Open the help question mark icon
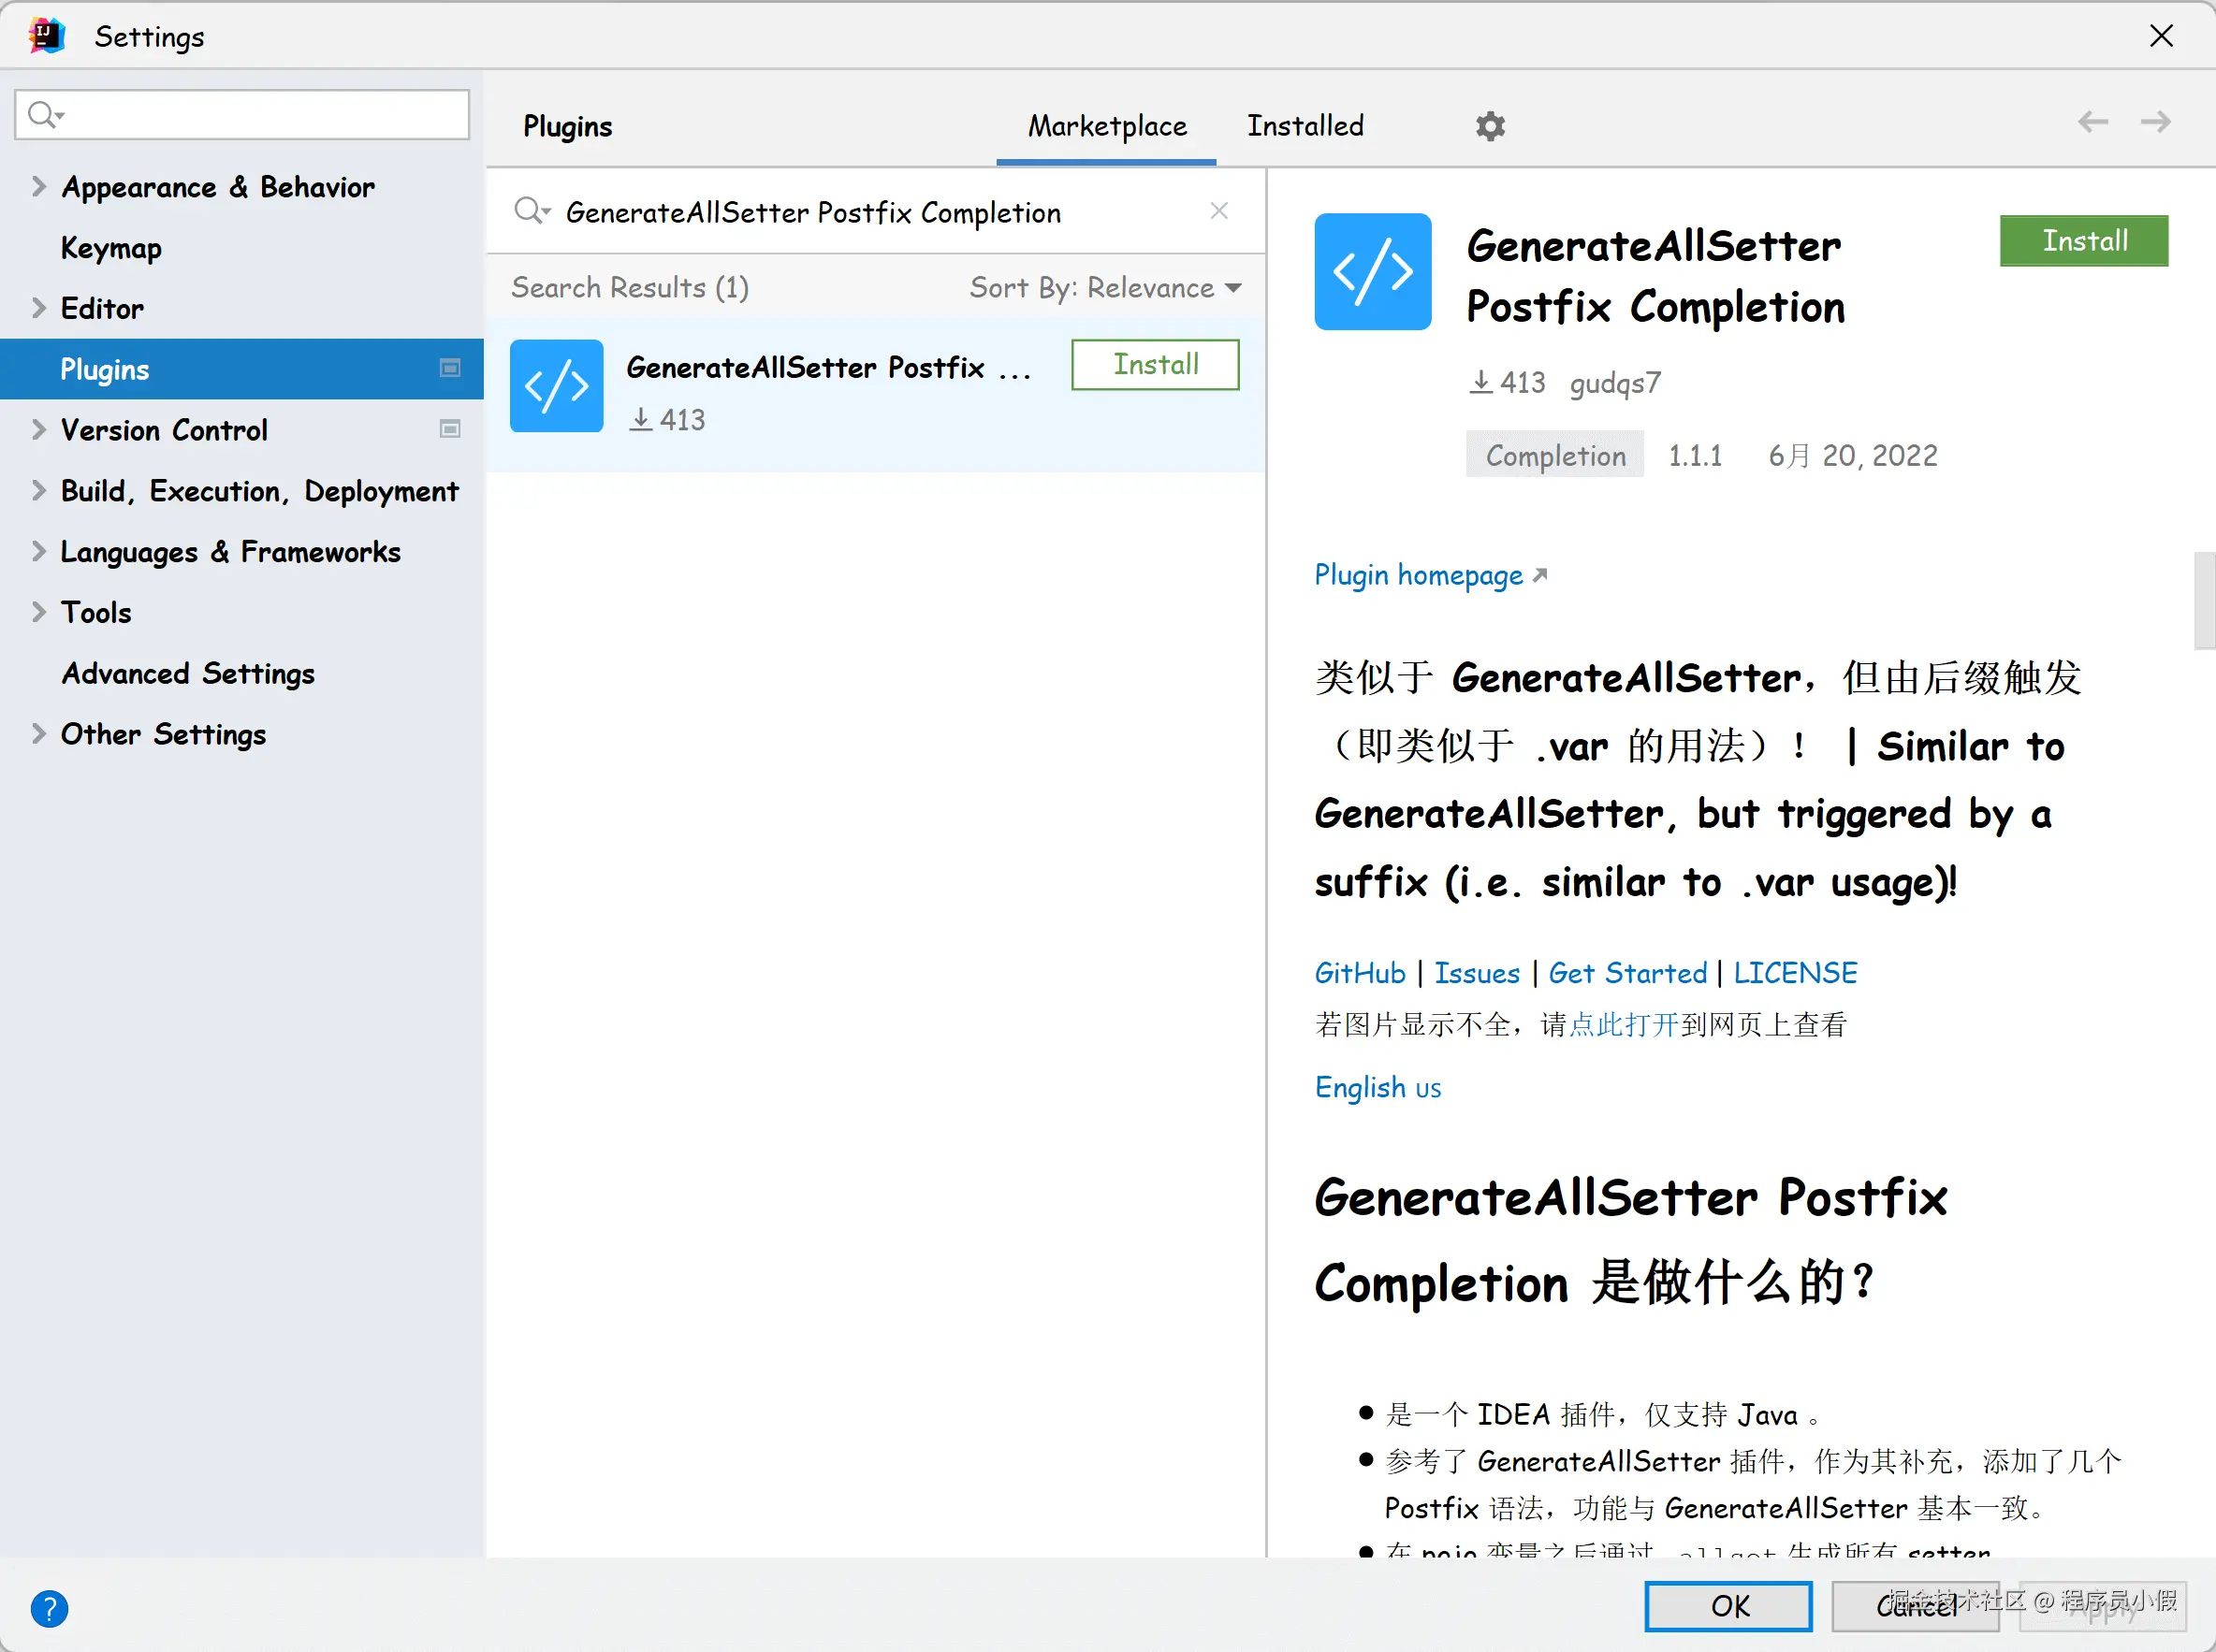 click(x=49, y=1608)
